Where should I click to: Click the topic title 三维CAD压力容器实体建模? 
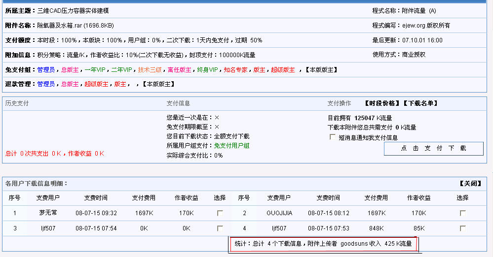[73, 11]
